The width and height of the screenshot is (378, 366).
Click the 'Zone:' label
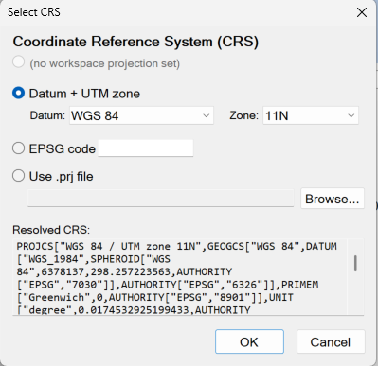(x=243, y=115)
